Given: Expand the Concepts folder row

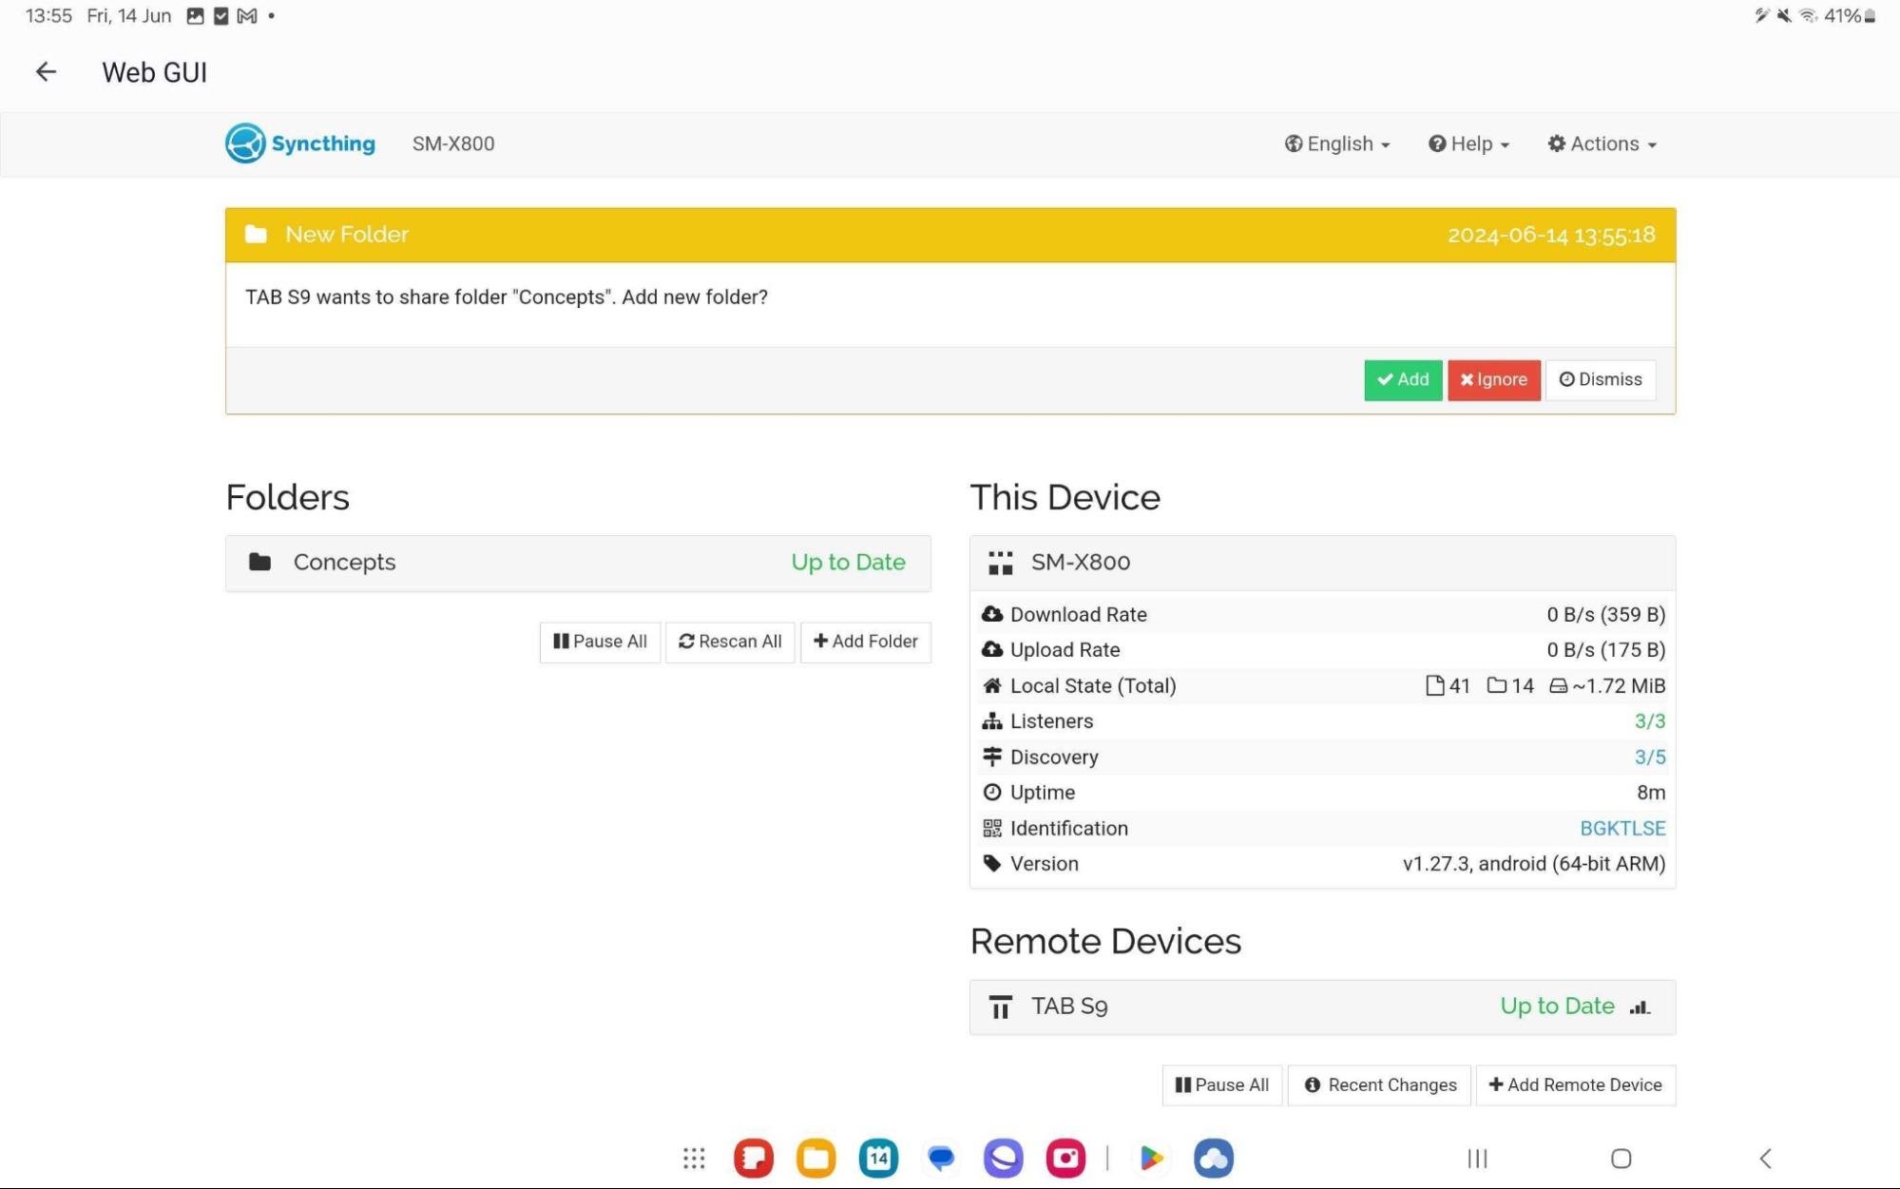Looking at the screenshot, I should point(578,563).
